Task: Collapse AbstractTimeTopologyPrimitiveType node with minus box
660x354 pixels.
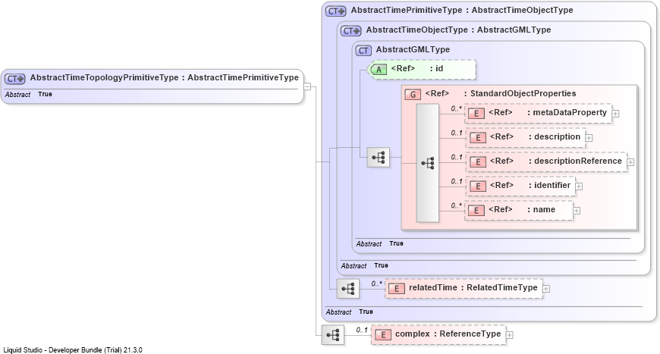Action: pos(307,86)
